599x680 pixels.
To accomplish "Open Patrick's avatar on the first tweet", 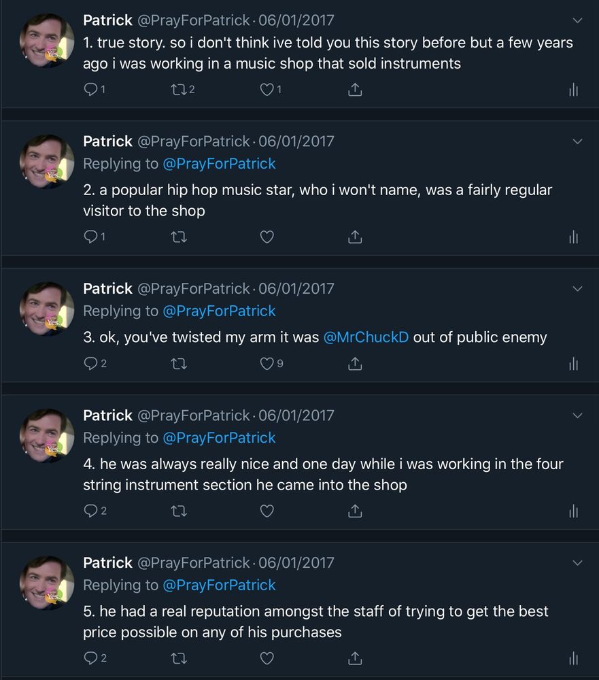I will [47, 41].
